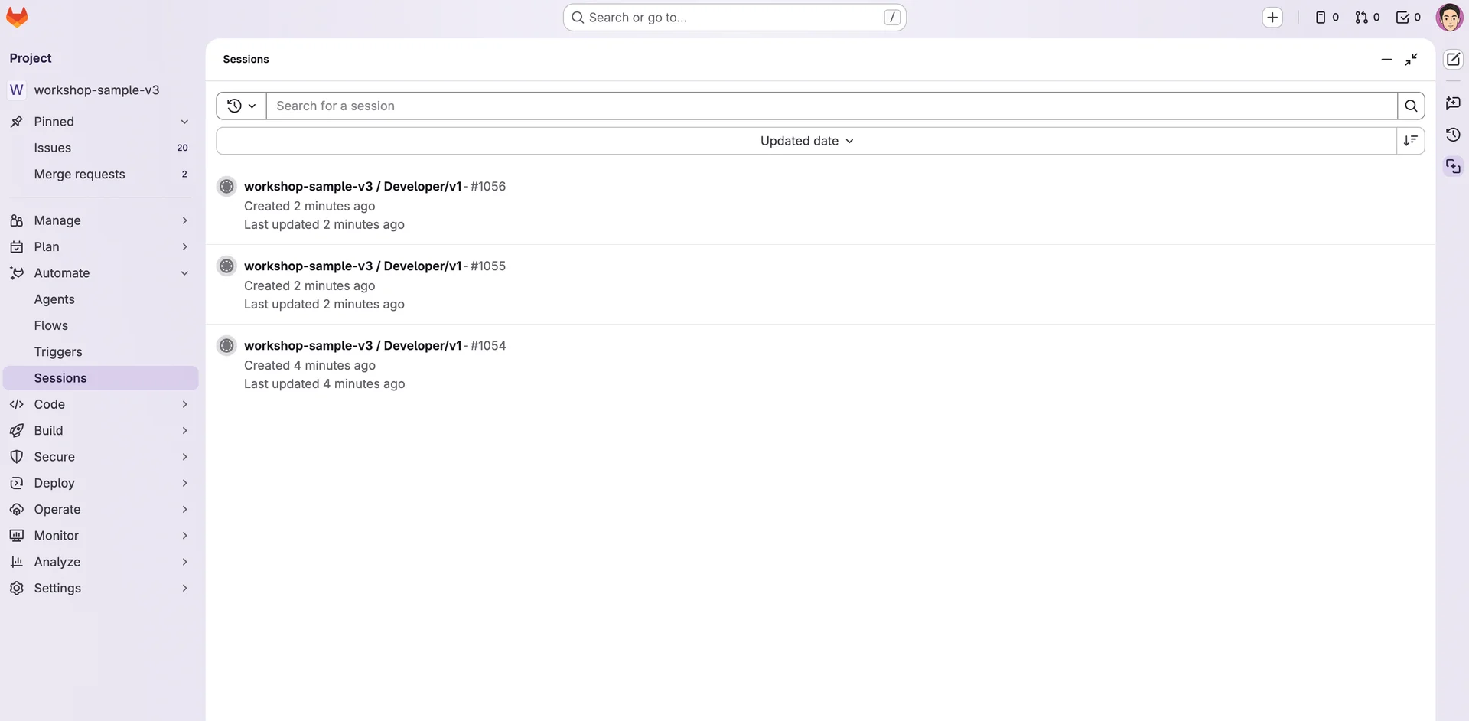Open merge requests counter in top bar

click(x=1366, y=18)
